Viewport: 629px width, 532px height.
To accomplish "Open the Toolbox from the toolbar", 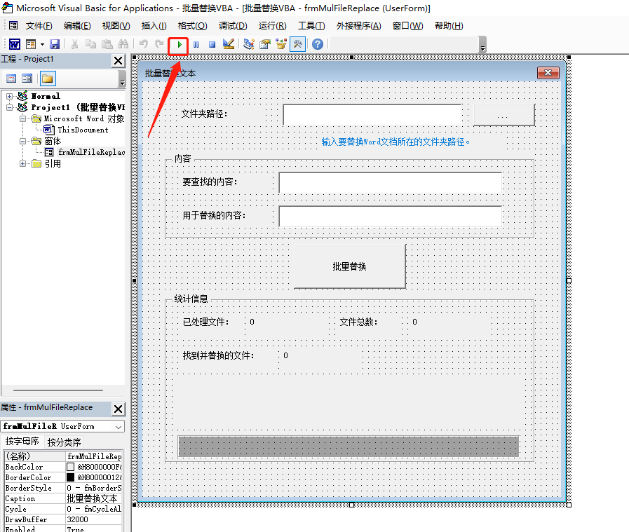I will [297, 45].
